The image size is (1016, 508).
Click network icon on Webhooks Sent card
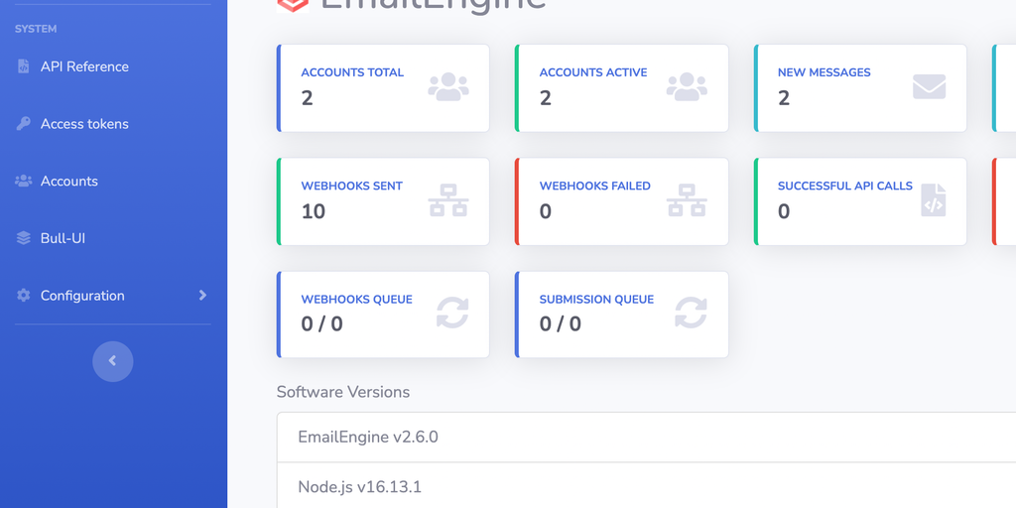click(x=448, y=200)
